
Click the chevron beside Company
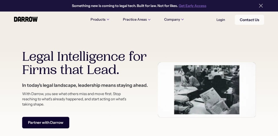(182, 20)
